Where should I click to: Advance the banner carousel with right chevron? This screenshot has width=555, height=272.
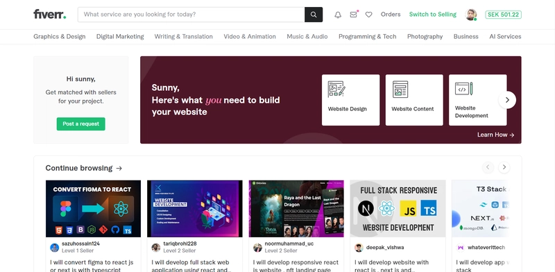click(507, 100)
